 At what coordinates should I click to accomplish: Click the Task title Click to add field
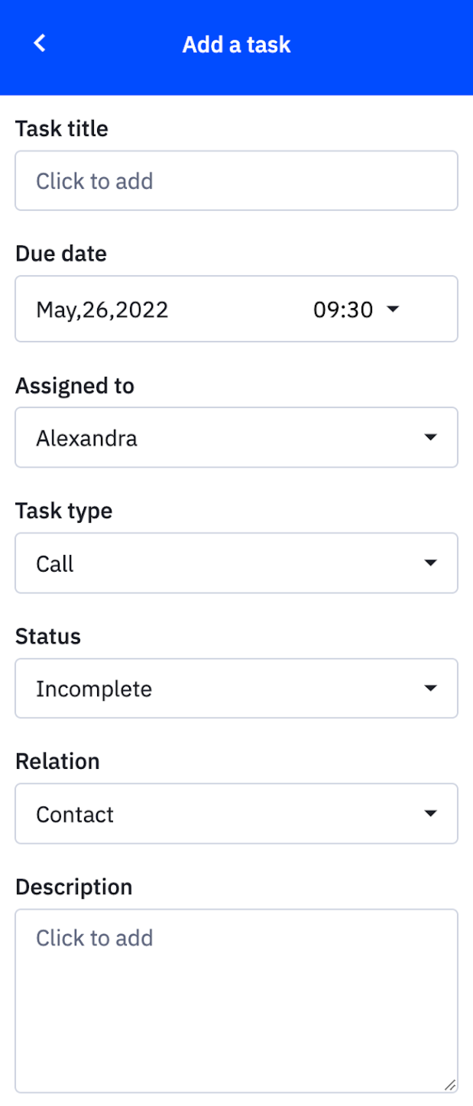coord(191,180)
